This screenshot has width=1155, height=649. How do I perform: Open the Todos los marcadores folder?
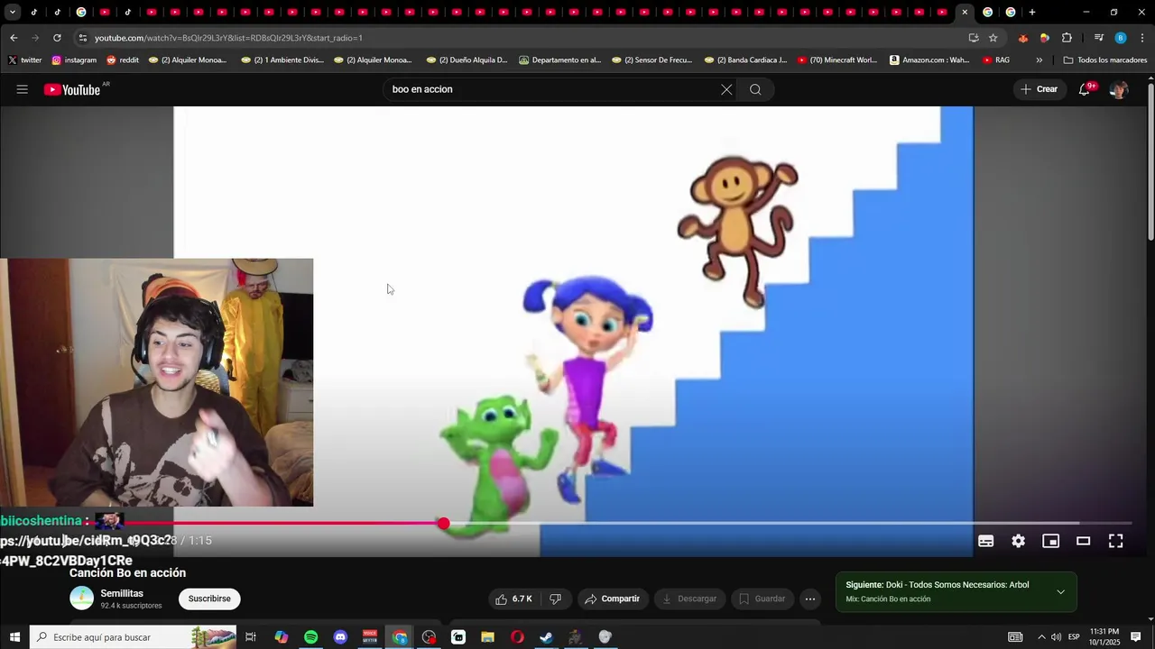click(x=1105, y=60)
